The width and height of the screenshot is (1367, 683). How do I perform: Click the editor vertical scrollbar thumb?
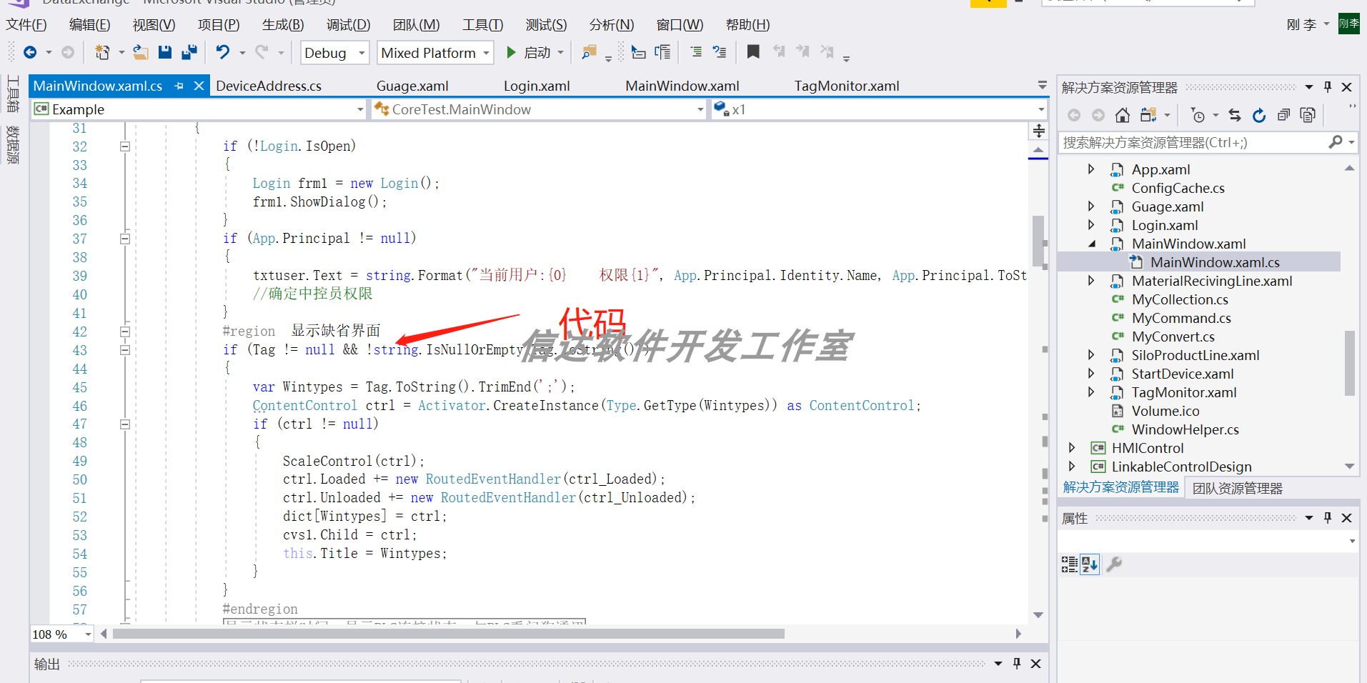click(1038, 241)
